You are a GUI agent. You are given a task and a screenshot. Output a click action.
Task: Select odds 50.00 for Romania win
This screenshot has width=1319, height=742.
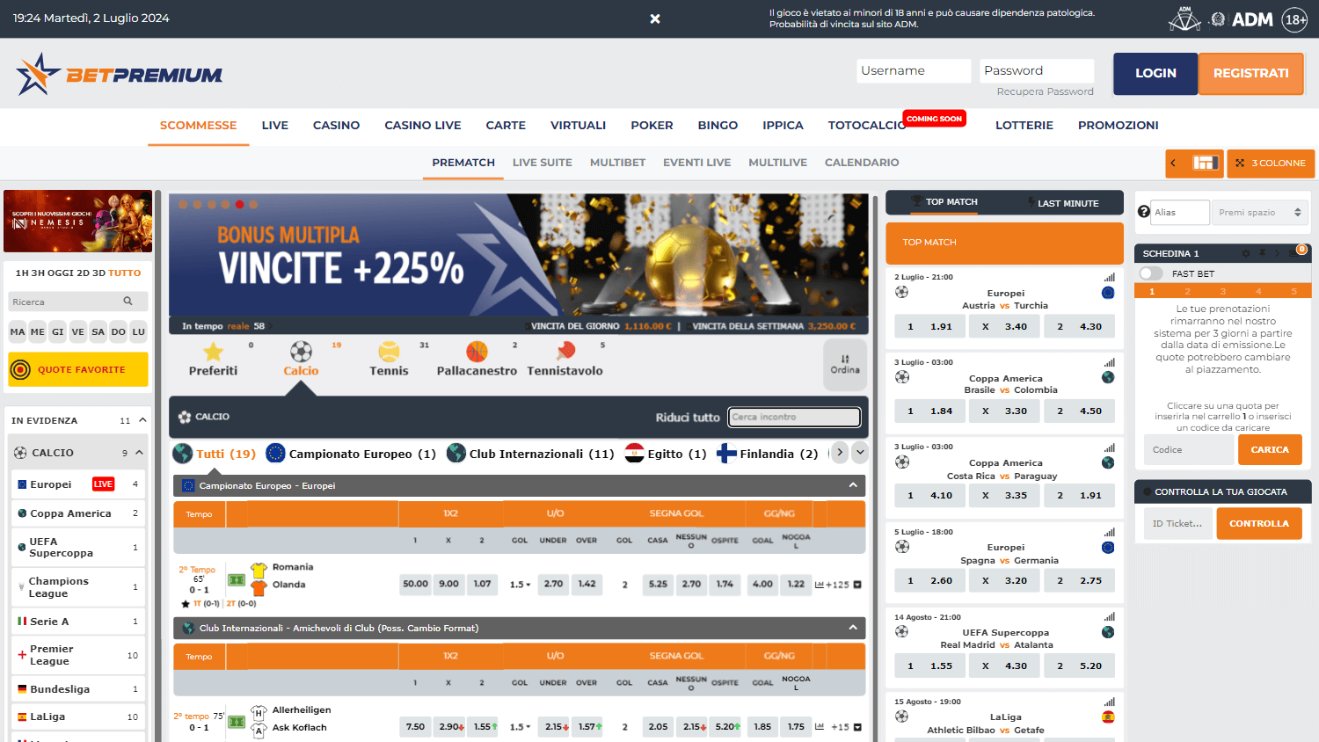pos(415,584)
